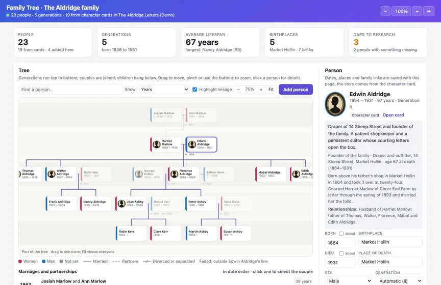Select Edwin Aldridge node in the tree
The width and height of the screenshot is (441, 285).
[202, 145]
